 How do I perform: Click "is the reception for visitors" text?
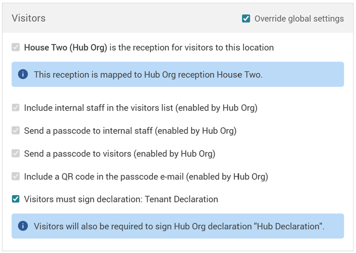(x=191, y=47)
